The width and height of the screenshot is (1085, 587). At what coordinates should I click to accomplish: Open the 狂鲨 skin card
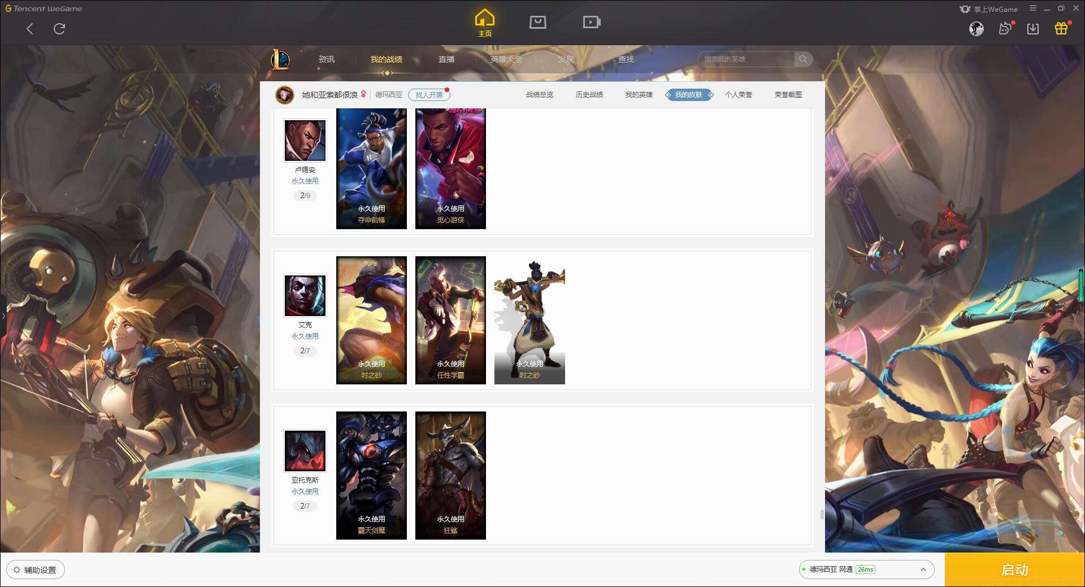[x=450, y=475]
